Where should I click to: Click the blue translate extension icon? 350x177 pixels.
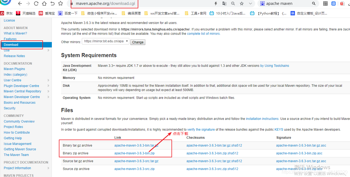334,4
